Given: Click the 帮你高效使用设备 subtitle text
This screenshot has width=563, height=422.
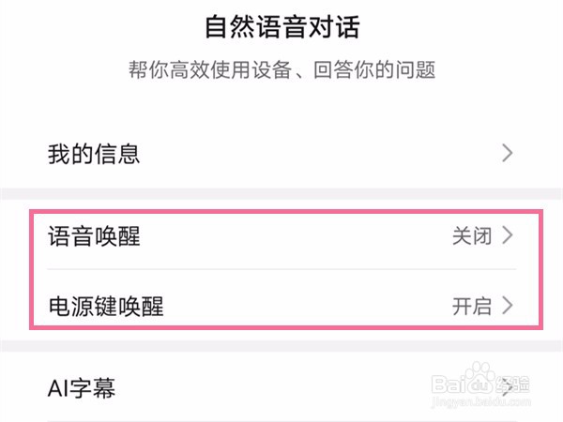Looking at the screenshot, I should click(x=210, y=69).
